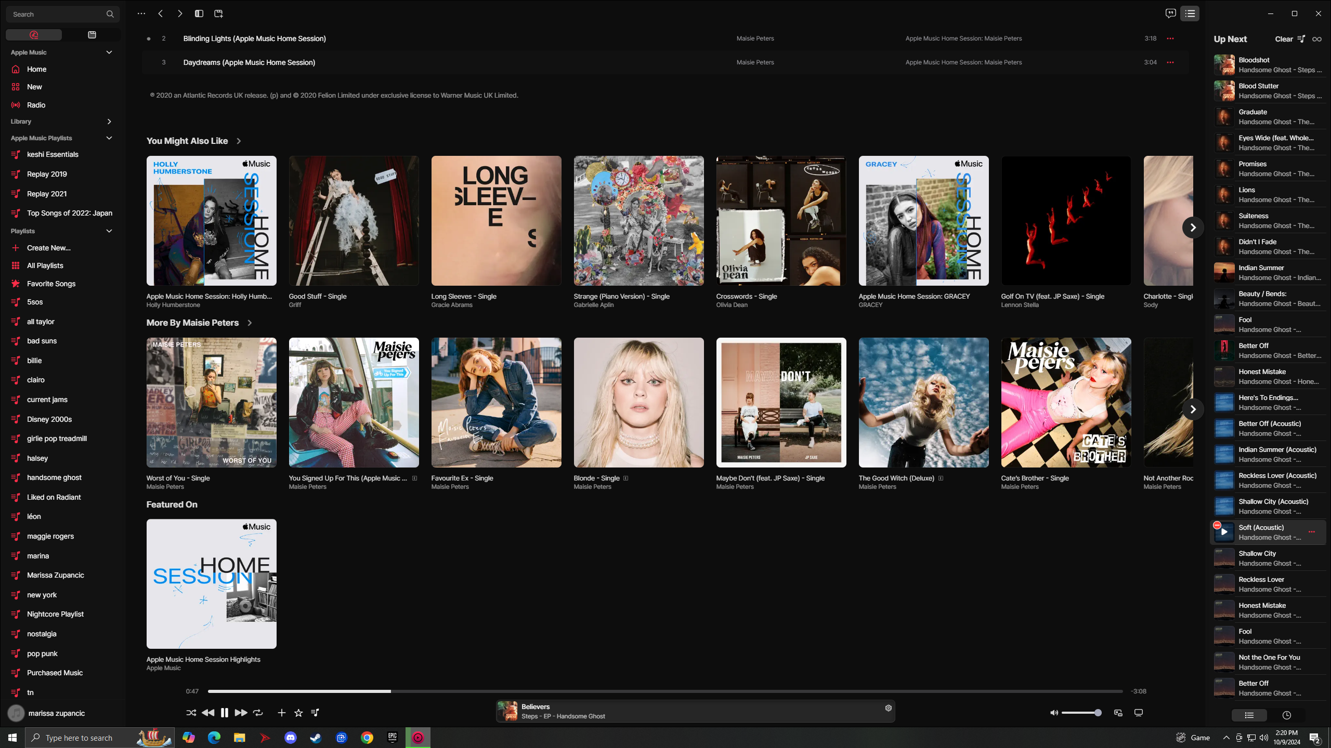Open the handsome ghost playlist
This screenshot has width=1331, height=748.
point(62,477)
